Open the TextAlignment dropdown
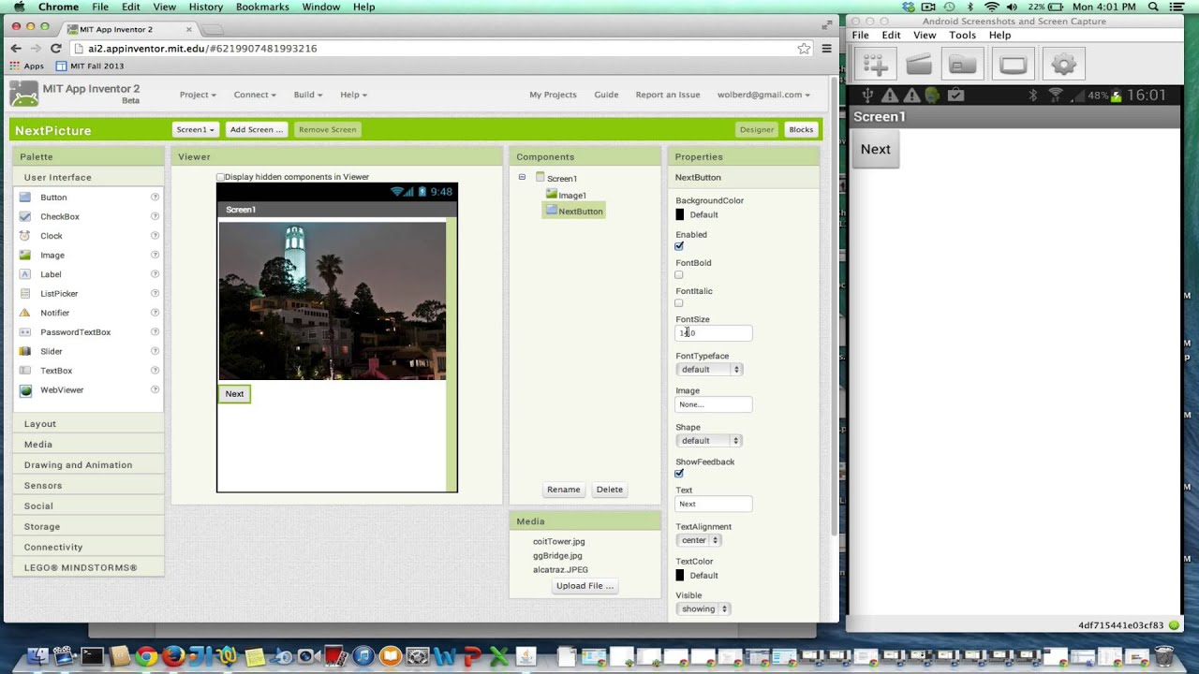1199x674 pixels. (698, 540)
